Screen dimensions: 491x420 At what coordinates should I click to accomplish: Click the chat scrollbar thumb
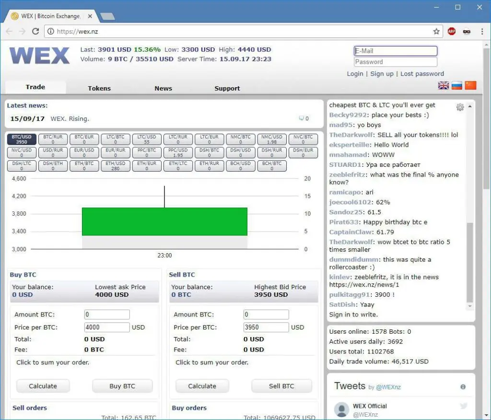click(x=470, y=262)
